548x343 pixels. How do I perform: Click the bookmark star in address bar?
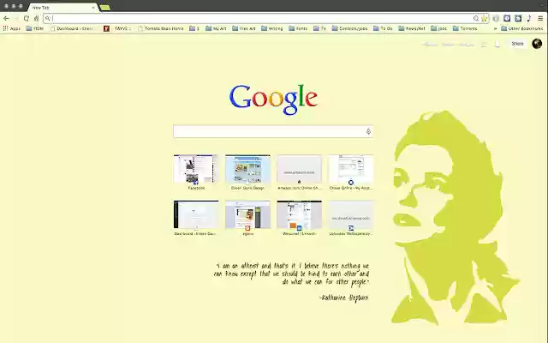[485, 18]
